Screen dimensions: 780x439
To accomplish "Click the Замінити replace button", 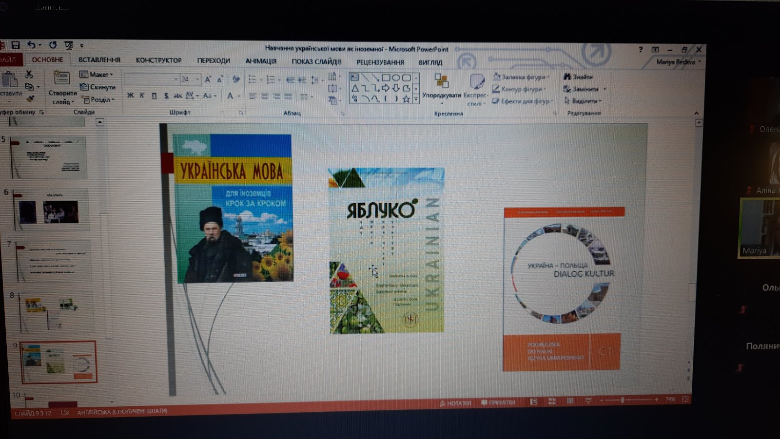I will pyautogui.click(x=585, y=89).
